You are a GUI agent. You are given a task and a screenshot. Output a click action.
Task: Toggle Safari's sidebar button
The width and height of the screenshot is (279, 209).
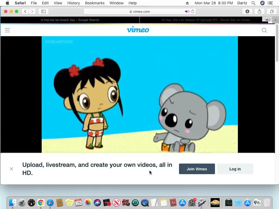click(x=43, y=11)
